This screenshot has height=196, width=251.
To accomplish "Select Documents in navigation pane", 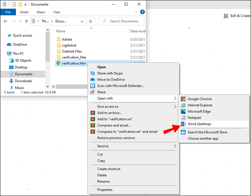I will click(24, 74).
